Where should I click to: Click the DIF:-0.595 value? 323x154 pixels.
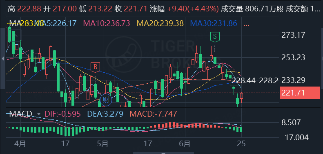(62, 114)
